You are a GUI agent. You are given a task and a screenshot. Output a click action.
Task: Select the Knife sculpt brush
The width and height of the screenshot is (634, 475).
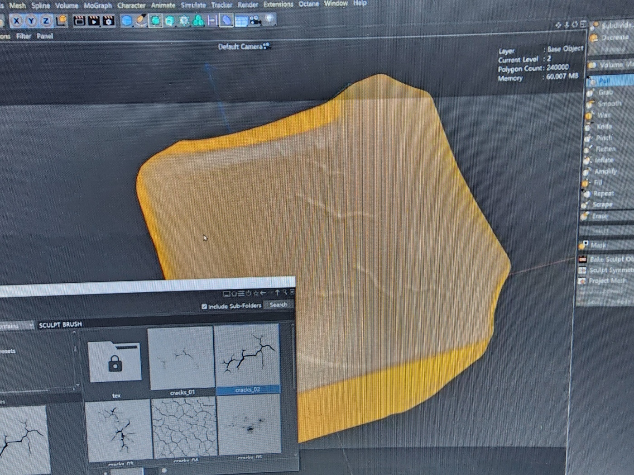click(608, 127)
